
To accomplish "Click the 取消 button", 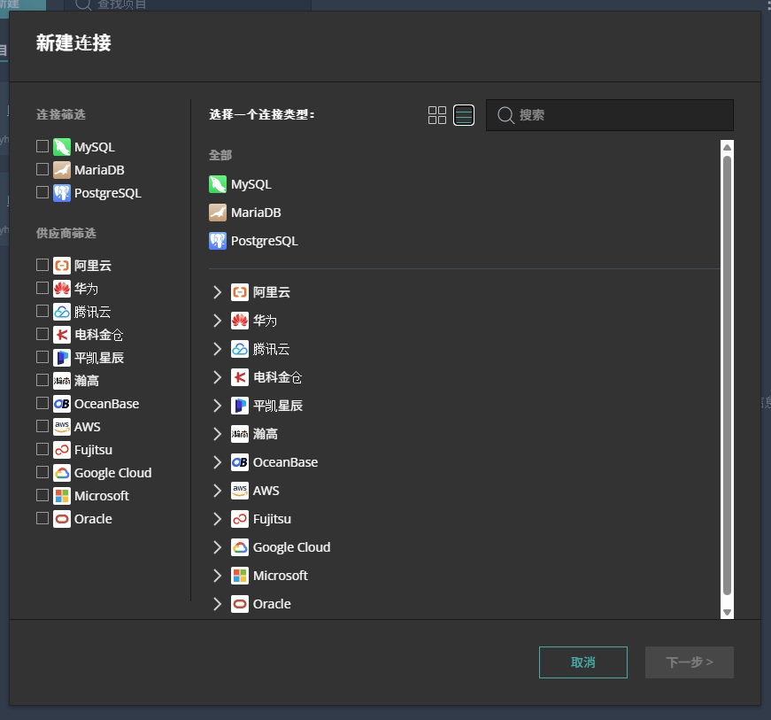I will tap(582, 662).
